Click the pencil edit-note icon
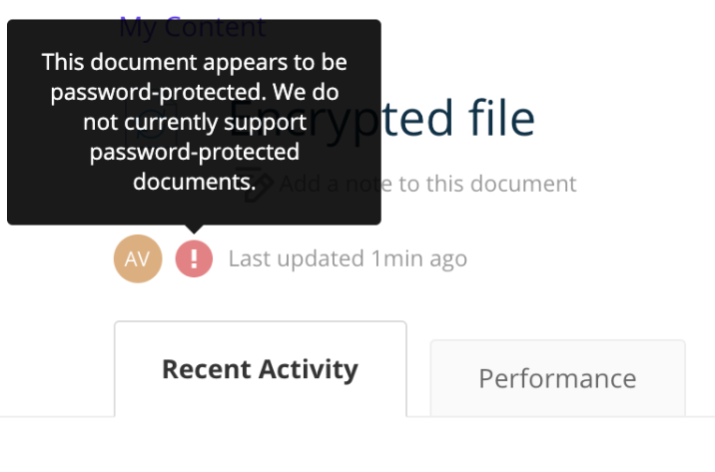Image resolution: width=715 pixels, height=472 pixels. pos(256,184)
